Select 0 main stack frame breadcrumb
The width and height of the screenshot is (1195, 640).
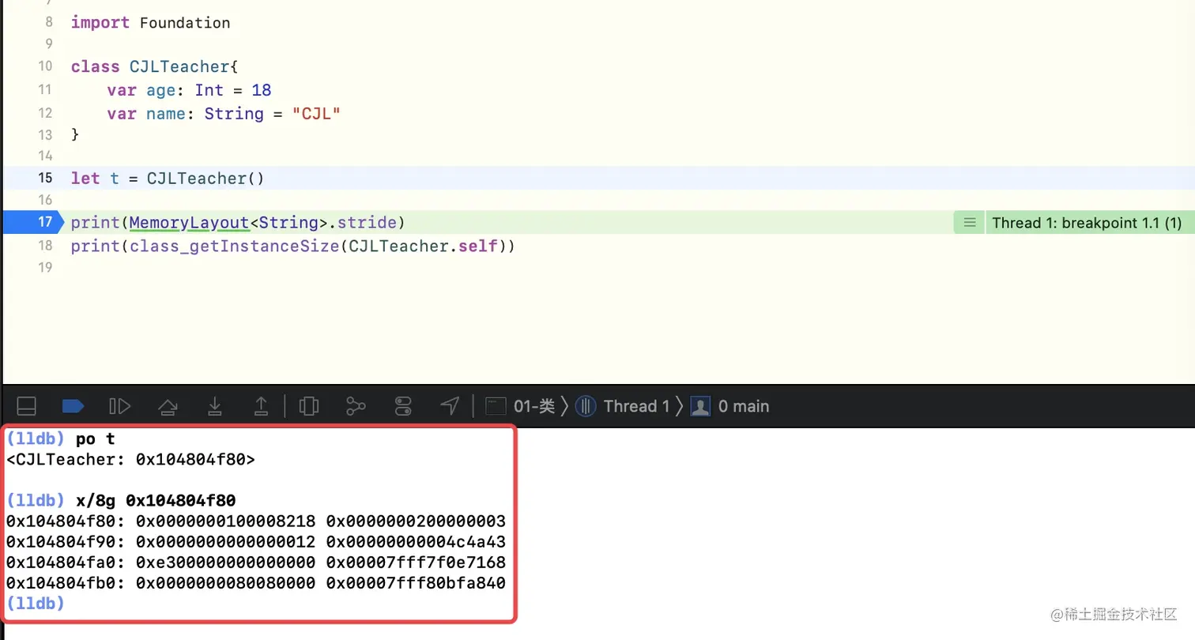coord(729,406)
